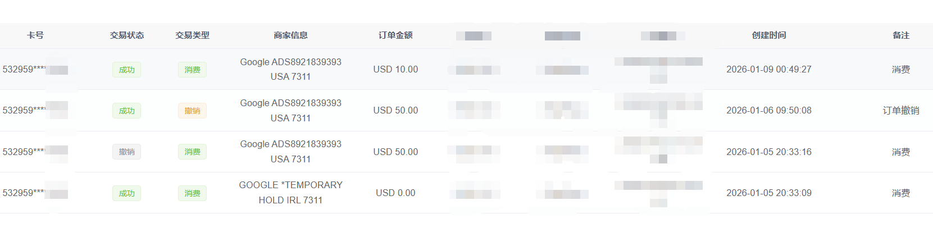This screenshot has width=933, height=232.
Task: Click the 交易类型 column header
Action: pyautogui.click(x=192, y=35)
